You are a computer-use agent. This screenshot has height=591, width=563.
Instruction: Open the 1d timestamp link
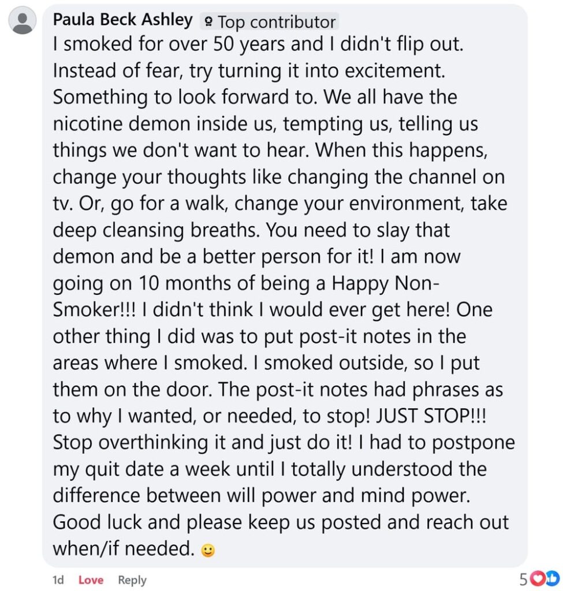[58, 580]
